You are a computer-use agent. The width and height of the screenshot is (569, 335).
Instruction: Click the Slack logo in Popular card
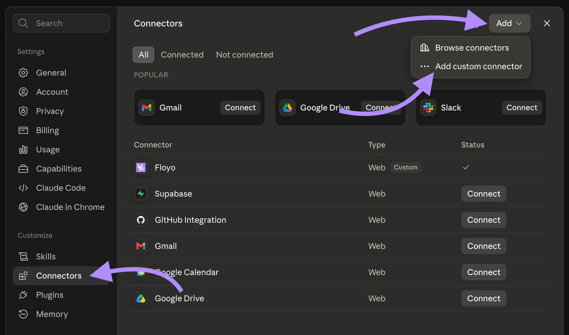428,108
